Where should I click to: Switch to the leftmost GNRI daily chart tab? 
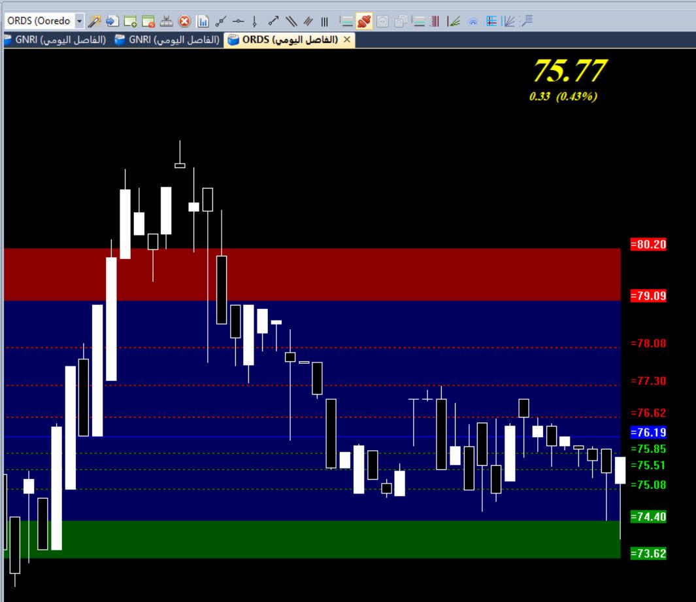click(56, 40)
